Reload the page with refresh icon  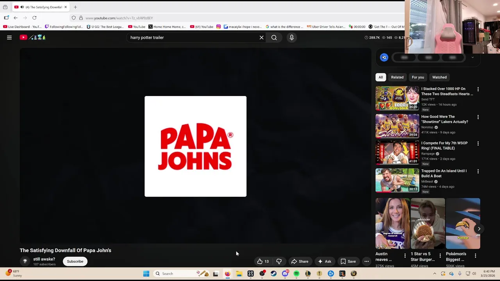click(x=34, y=18)
